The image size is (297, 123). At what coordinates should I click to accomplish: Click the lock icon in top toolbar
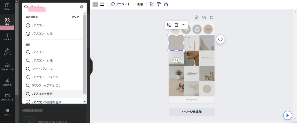[x=166, y=4]
